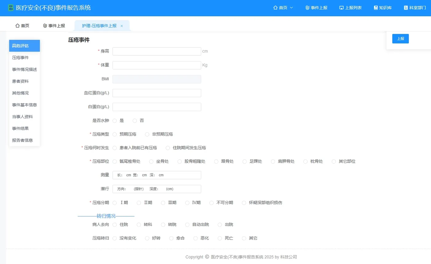This screenshot has height=264, width=431.
Task: Jump to 事件基本信息 in sidebar
Action: pos(25,105)
